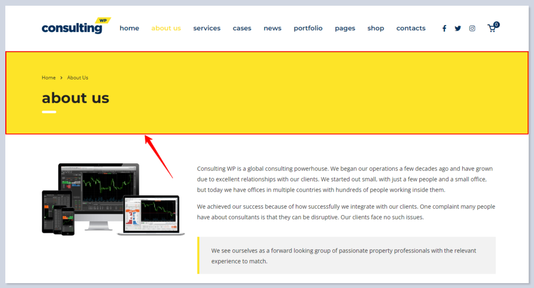Navigate to the cases menu item
The width and height of the screenshot is (534, 288).
coord(242,28)
